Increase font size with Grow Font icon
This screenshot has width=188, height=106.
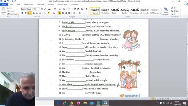coord(42,9)
